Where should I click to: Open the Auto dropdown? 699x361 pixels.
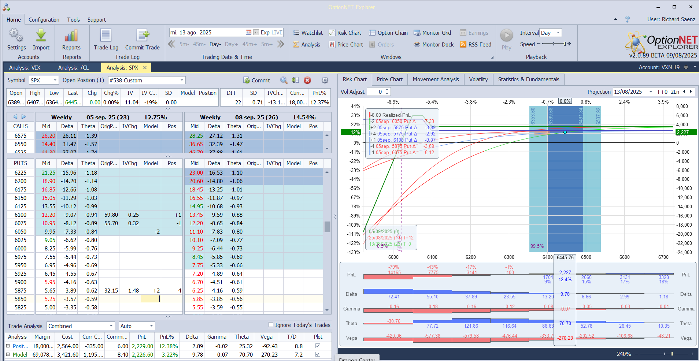pos(151,326)
